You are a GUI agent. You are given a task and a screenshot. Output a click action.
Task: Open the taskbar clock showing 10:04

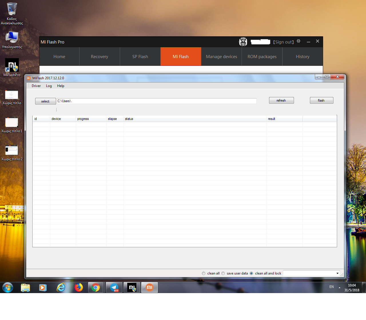(352, 288)
